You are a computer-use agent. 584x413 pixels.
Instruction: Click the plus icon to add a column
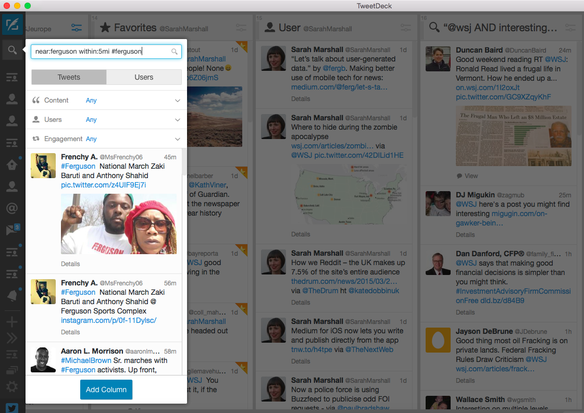pos(12,321)
